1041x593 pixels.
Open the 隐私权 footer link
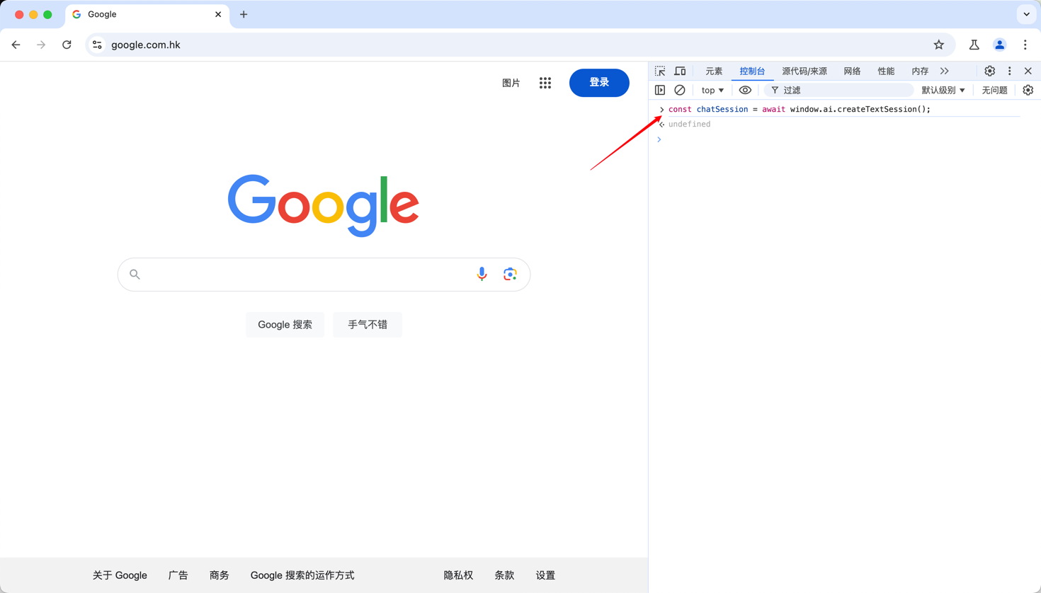(x=458, y=575)
